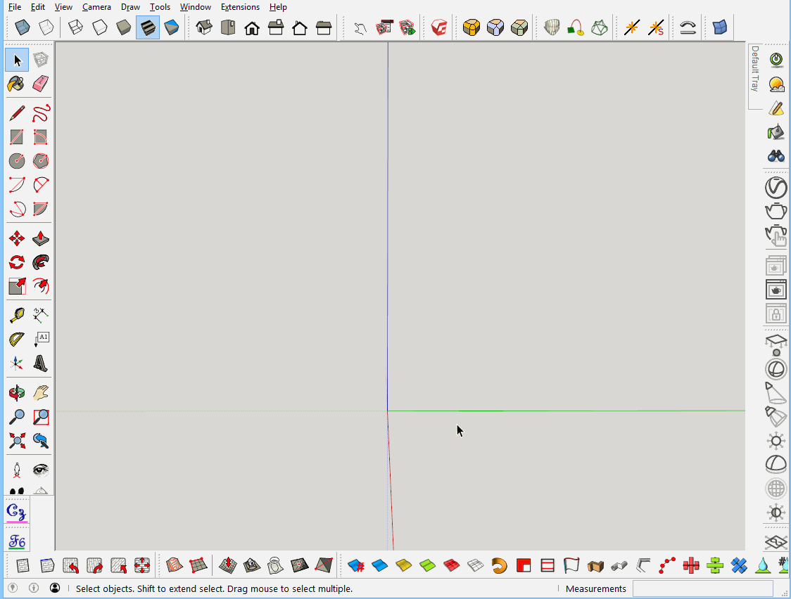Viewport: 791px width, 599px height.
Task: Click the status bar help tip icon
Action: 33,588
